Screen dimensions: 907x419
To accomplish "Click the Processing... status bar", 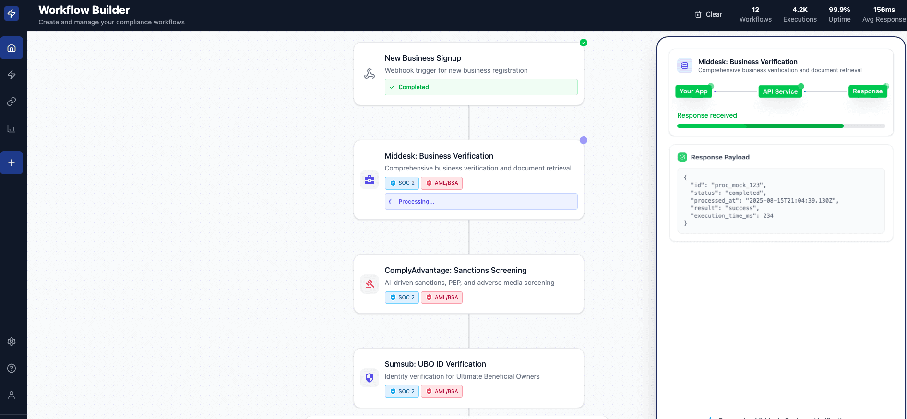I will (481, 202).
